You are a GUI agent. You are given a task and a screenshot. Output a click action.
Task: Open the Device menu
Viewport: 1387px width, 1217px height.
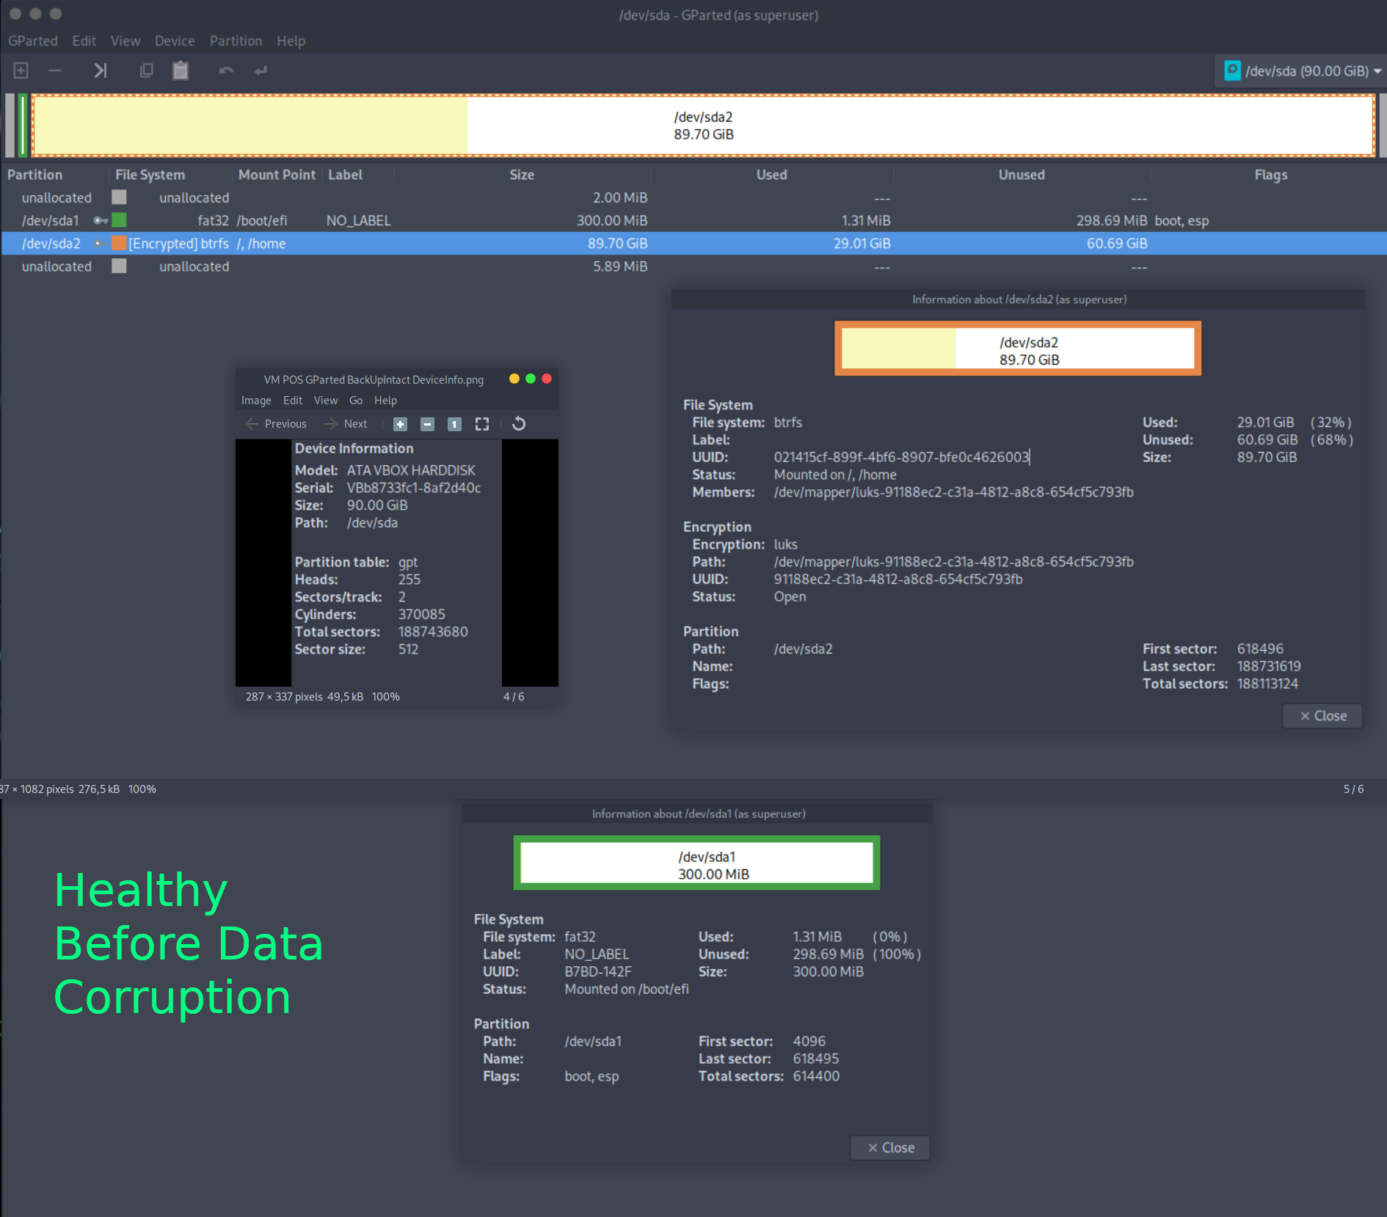tap(175, 41)
